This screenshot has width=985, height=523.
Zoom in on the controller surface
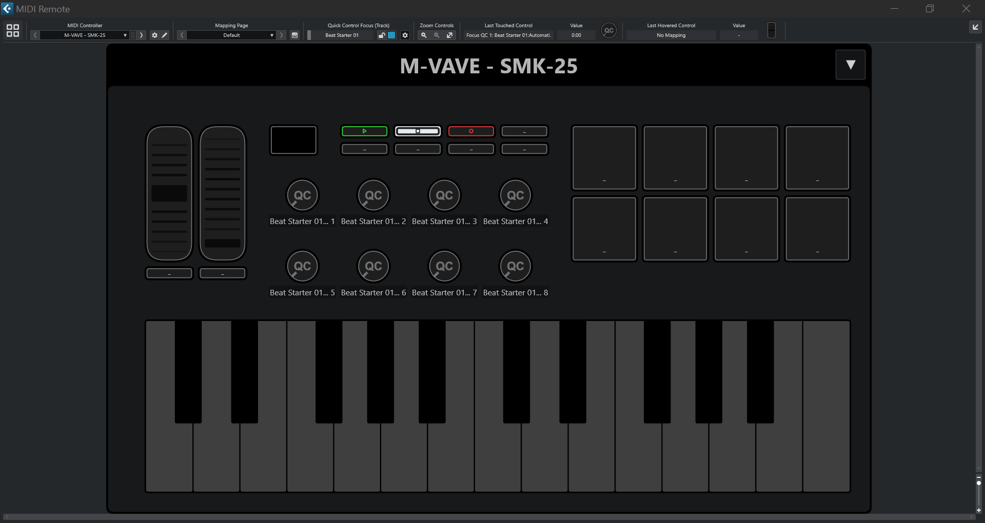pyautogui.click(x=424, y=35)
